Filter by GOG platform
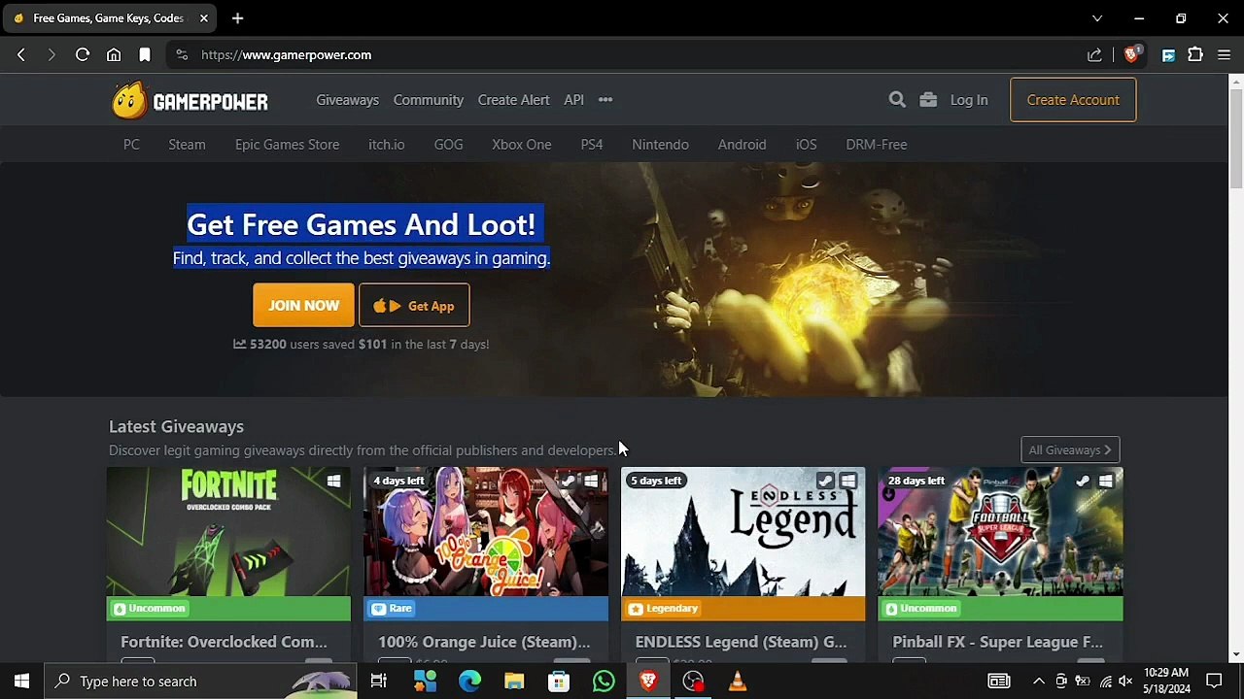Image resolution: width=1244 pixels, height=699 pixels. (448, 145)
